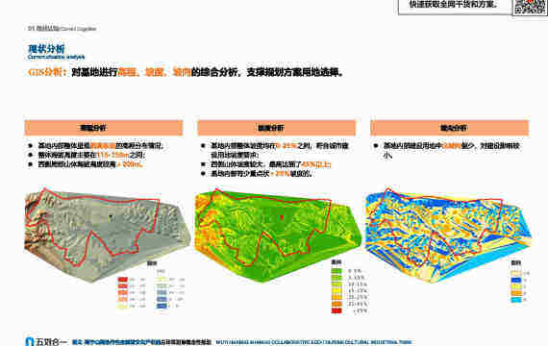Open the green slope analysis map thumbnail
548x346 pixels.
278,235
